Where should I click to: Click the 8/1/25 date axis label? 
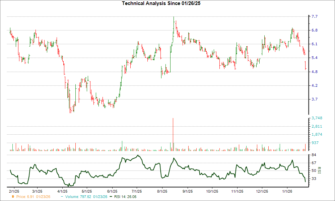click(162, 189)
